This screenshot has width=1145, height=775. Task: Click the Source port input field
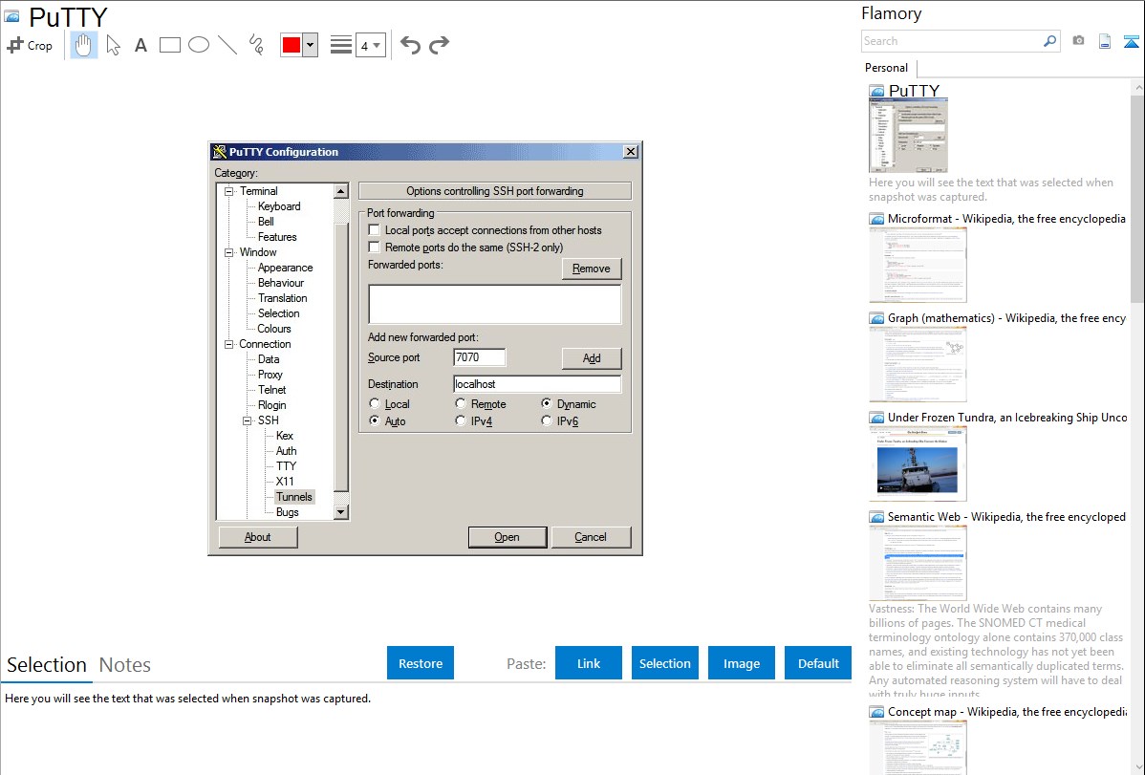(479, 357)
